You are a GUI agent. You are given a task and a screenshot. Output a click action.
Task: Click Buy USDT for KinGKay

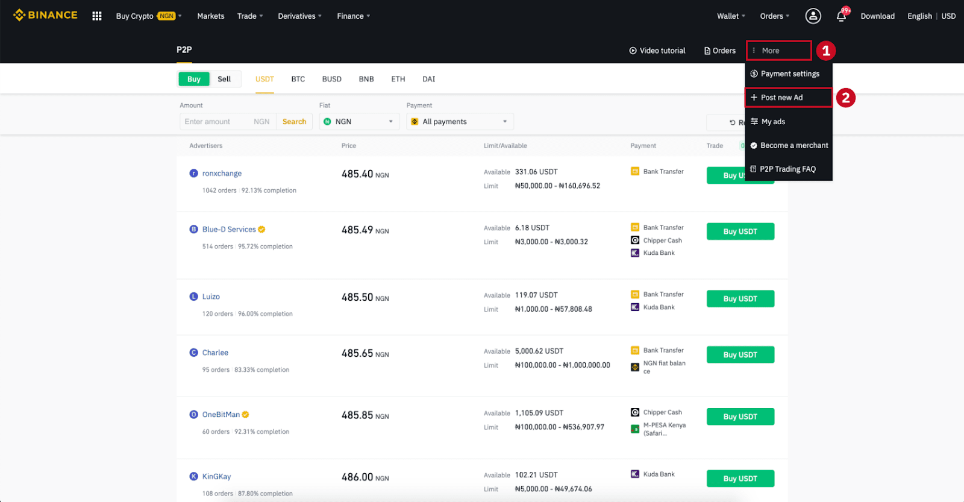coord(740,478)
